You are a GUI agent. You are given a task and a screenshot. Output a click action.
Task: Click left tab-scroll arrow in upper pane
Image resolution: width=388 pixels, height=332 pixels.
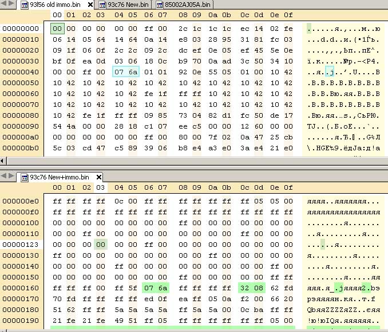pos(3,5)
